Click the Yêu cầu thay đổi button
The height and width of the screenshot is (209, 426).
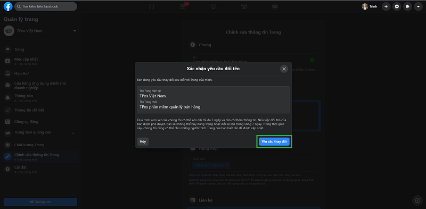click(x=274, y=141)
